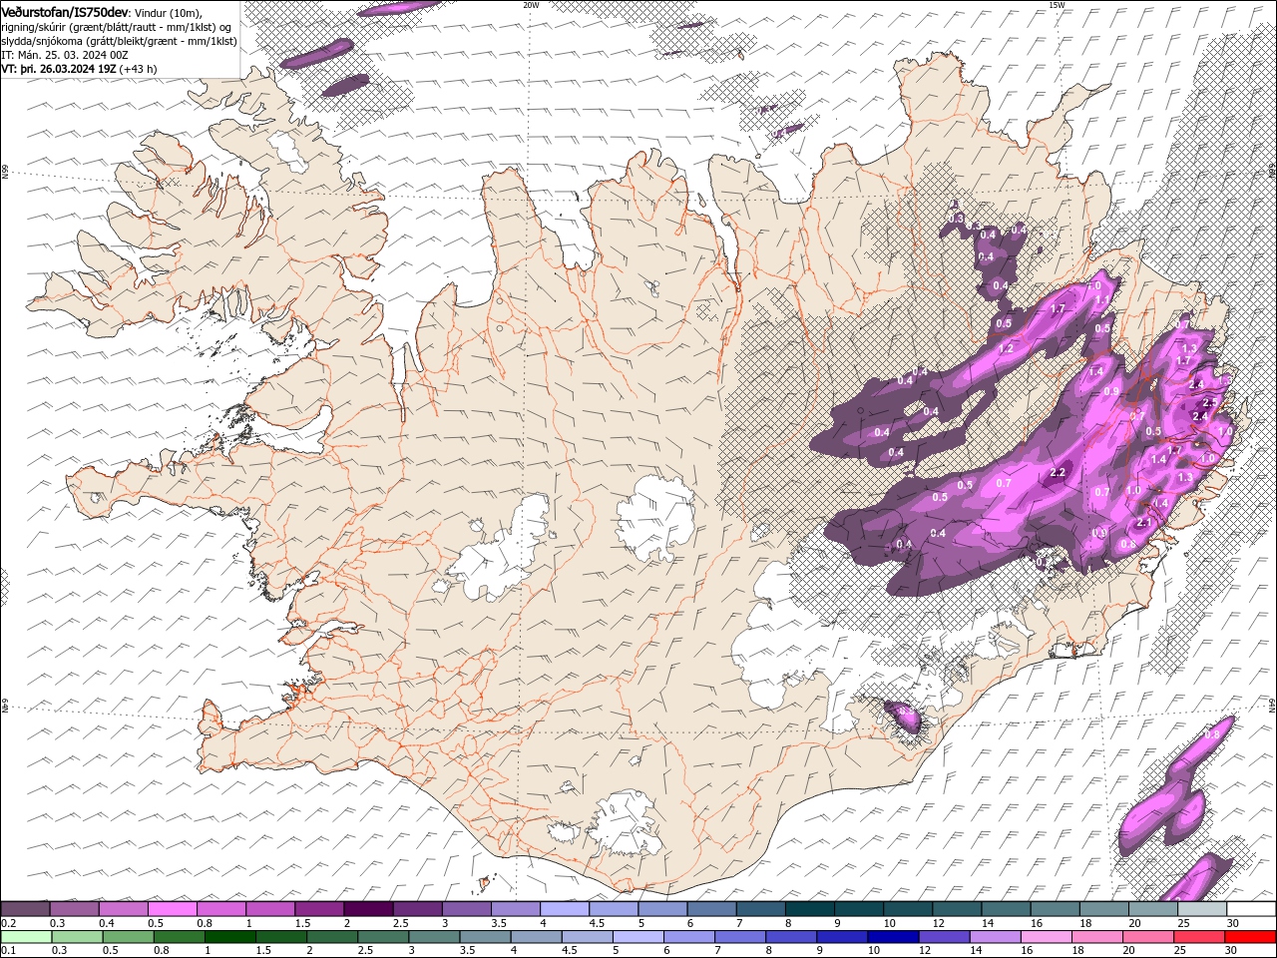Screen dimensions: 1277x958
Task: Click the 15W longitude label
Action: coord(1057,5)
